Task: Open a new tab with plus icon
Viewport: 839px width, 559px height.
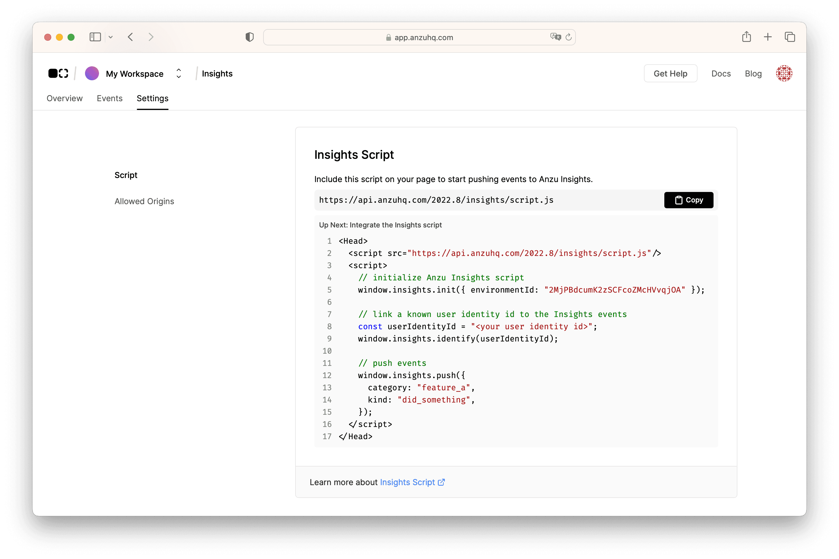Action: pyautogui.click(x=768, y=37)
